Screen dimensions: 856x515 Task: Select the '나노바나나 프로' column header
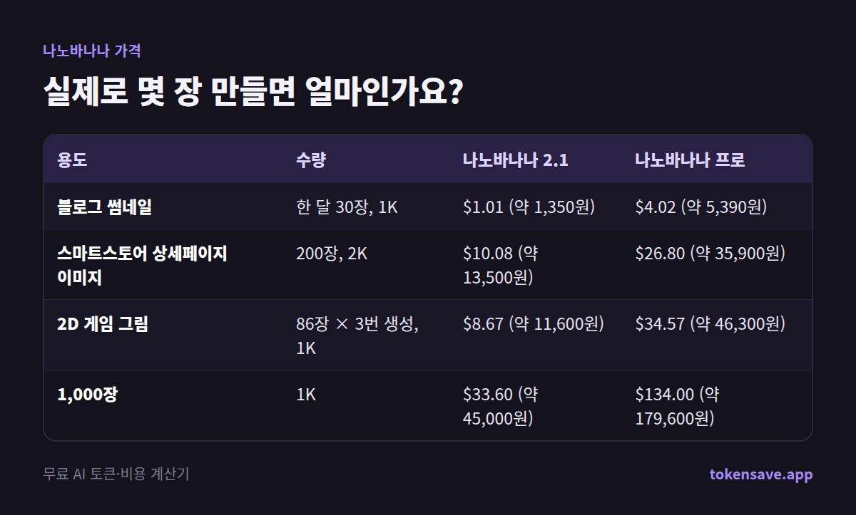tap(691, 160)
